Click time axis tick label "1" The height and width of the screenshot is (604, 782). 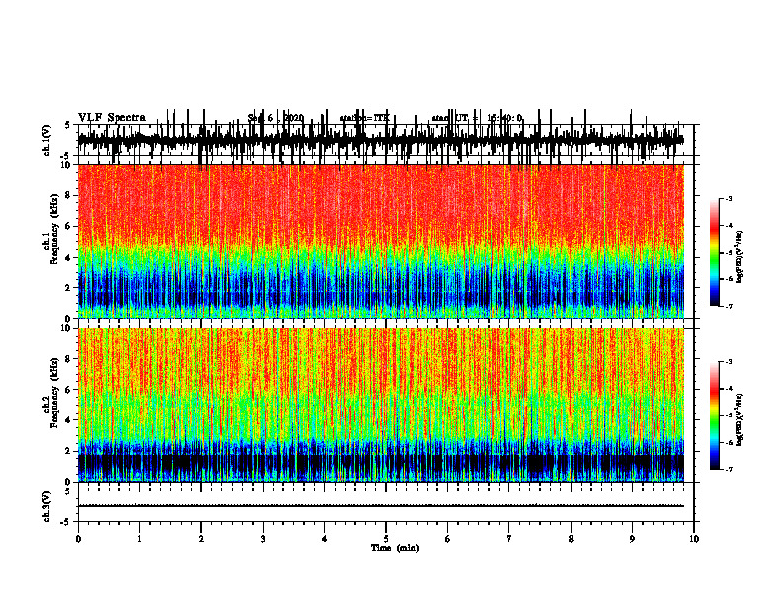point(139,539)
